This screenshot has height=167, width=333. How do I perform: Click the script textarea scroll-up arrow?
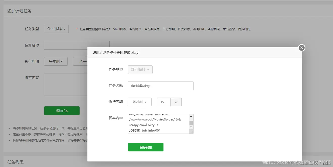[191, 116]
